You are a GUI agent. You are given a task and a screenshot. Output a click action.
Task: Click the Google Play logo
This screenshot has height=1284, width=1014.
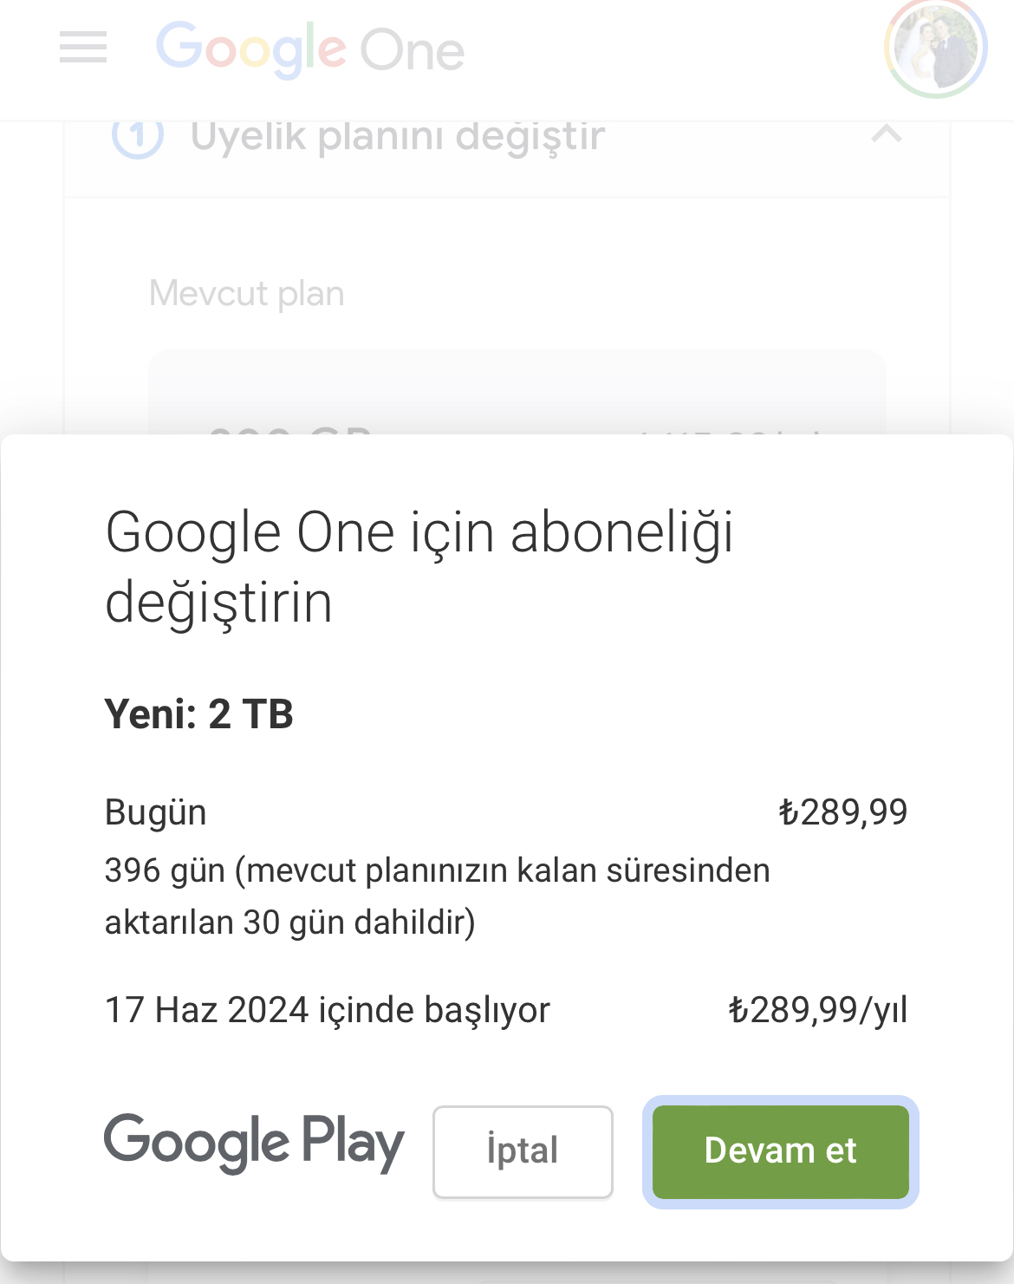point(254,1144)
